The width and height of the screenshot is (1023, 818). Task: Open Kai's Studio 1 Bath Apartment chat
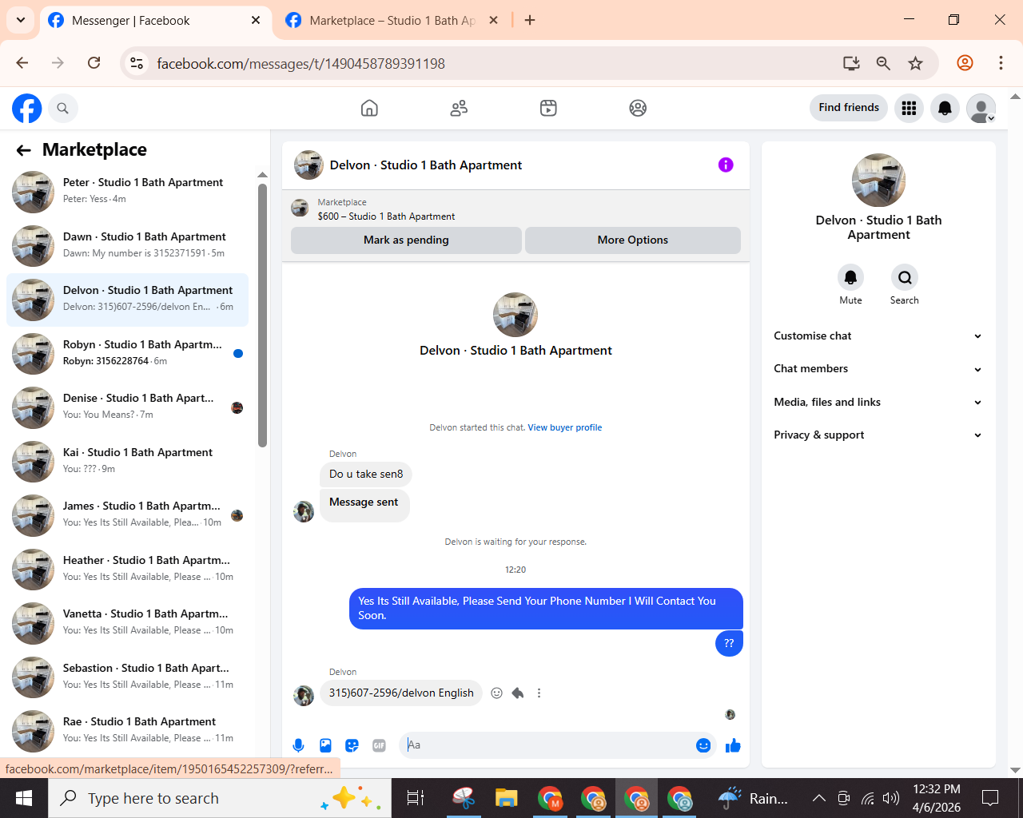tap(128, 462)
